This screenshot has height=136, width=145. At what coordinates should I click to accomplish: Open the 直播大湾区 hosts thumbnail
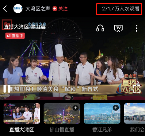pos(22,113)
